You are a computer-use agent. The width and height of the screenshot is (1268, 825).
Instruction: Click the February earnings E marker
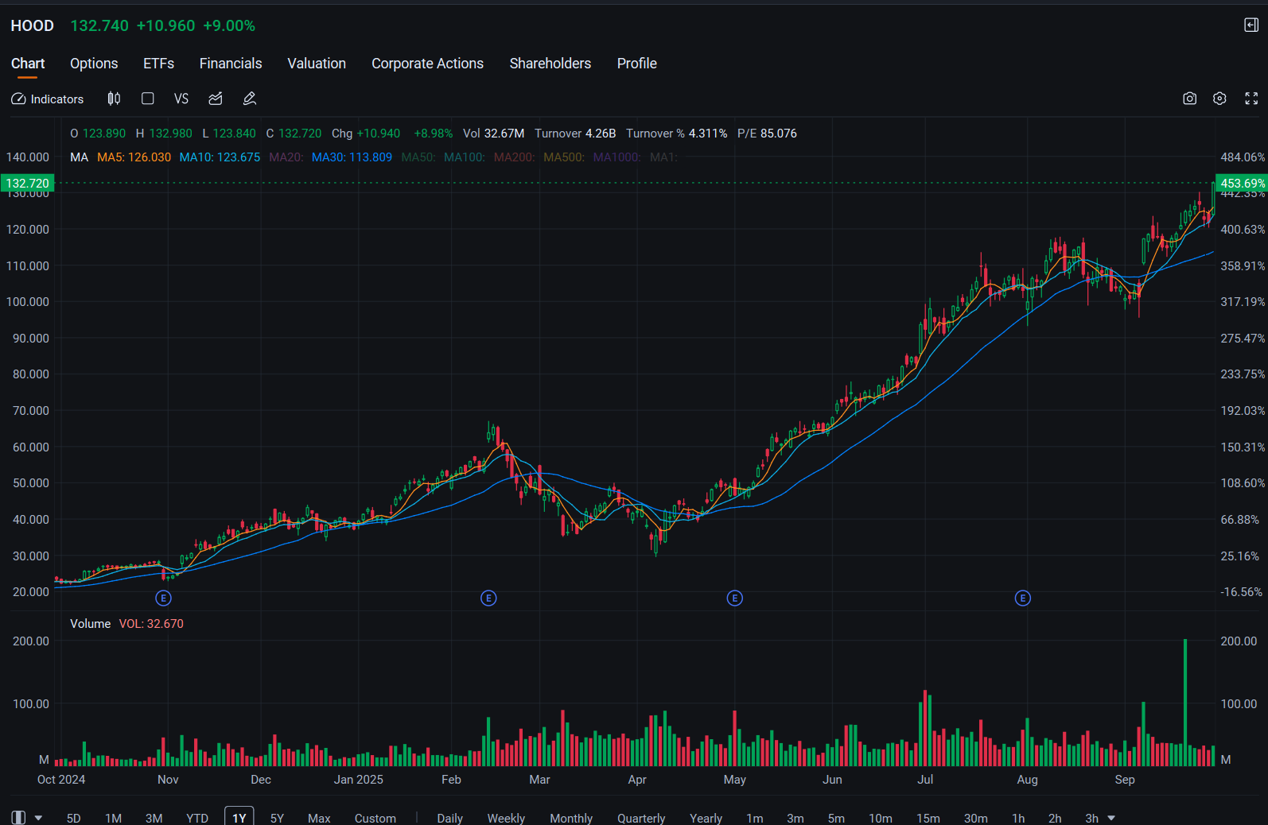[488, 598]
